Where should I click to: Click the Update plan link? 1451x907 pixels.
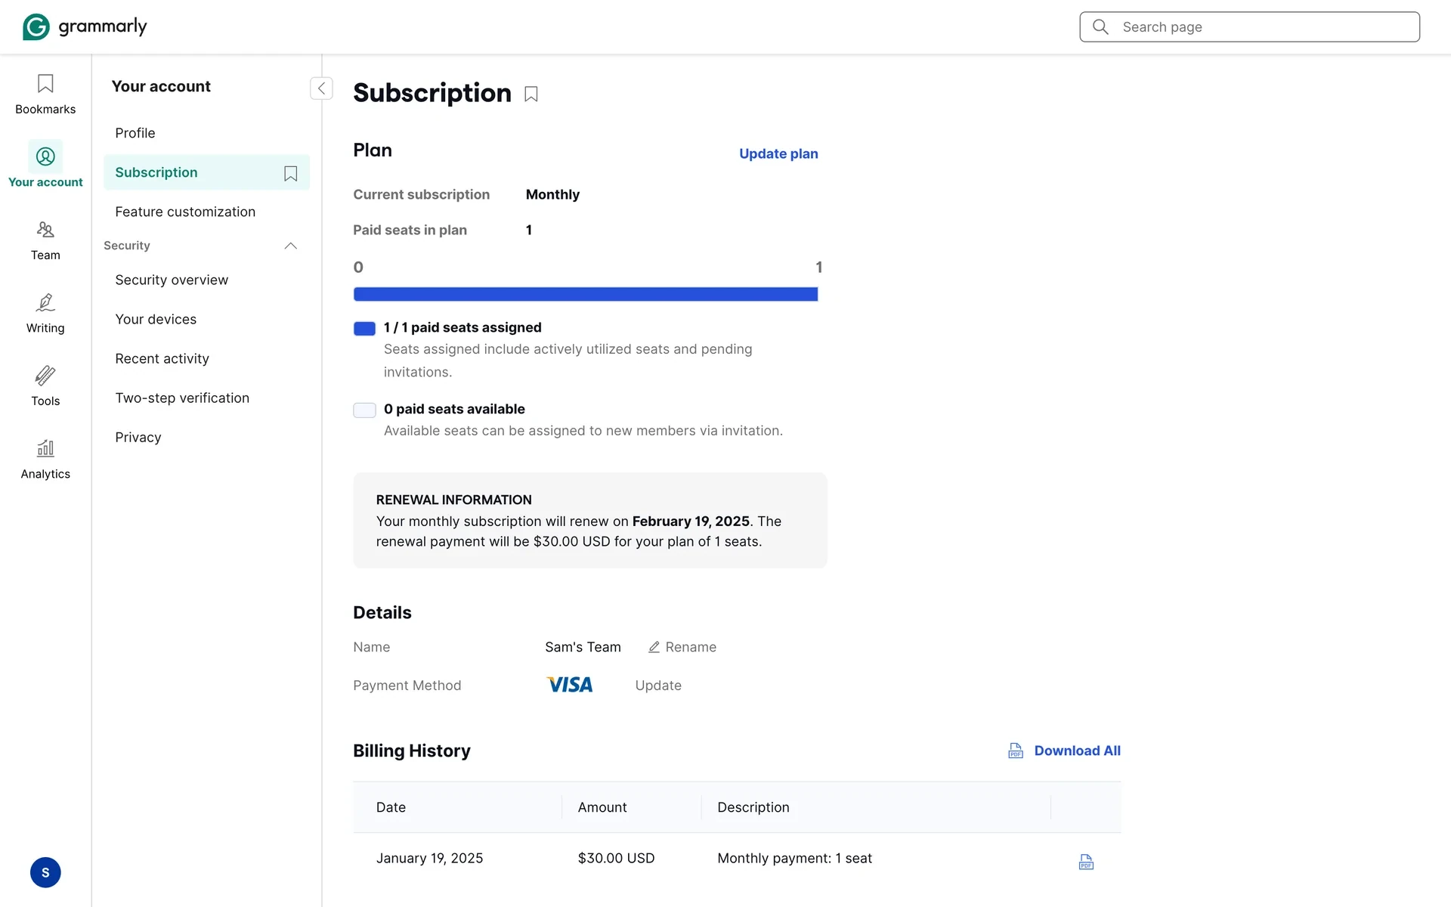point(778,153)
